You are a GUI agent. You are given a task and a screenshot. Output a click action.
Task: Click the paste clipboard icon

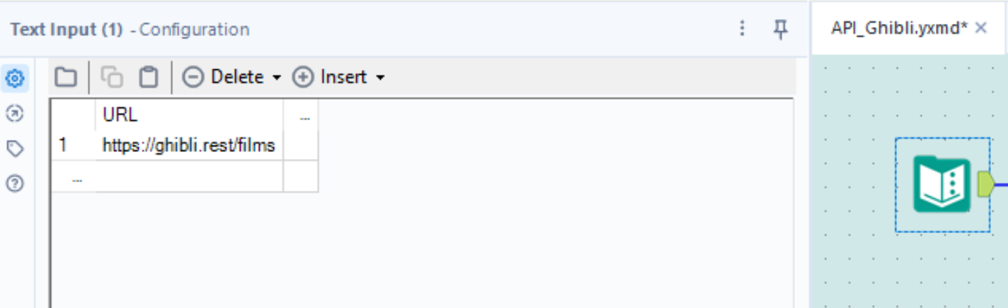pos(148,77)
